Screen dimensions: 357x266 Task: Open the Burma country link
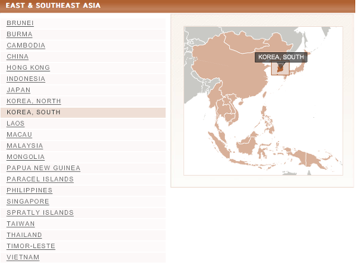[20, 34]
